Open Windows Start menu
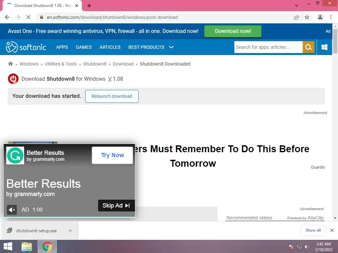The height and width of the screenshot is (253, 338). pyautogui.click(x=8, y=246)
